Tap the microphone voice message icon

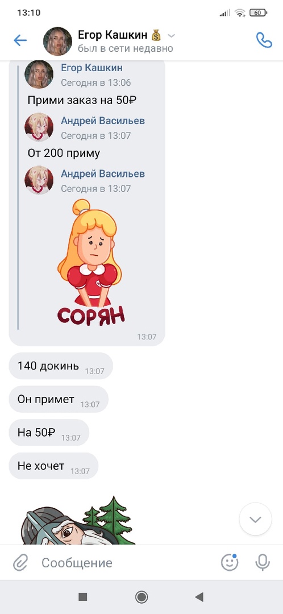pos(262,563)
